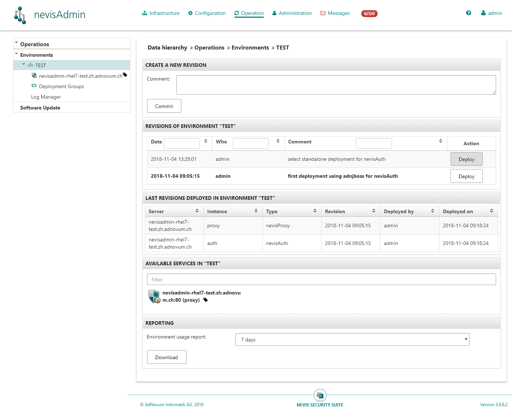
Task: Download the environment usage report
Action: point(167,357)
